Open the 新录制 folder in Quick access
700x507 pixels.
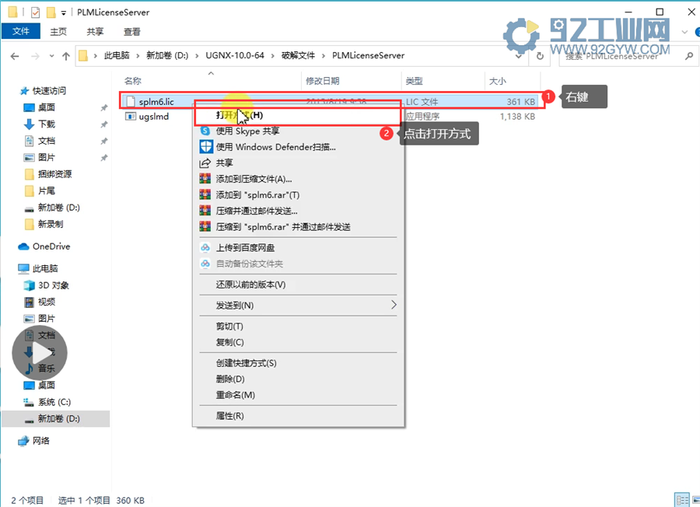coord(51,224)
